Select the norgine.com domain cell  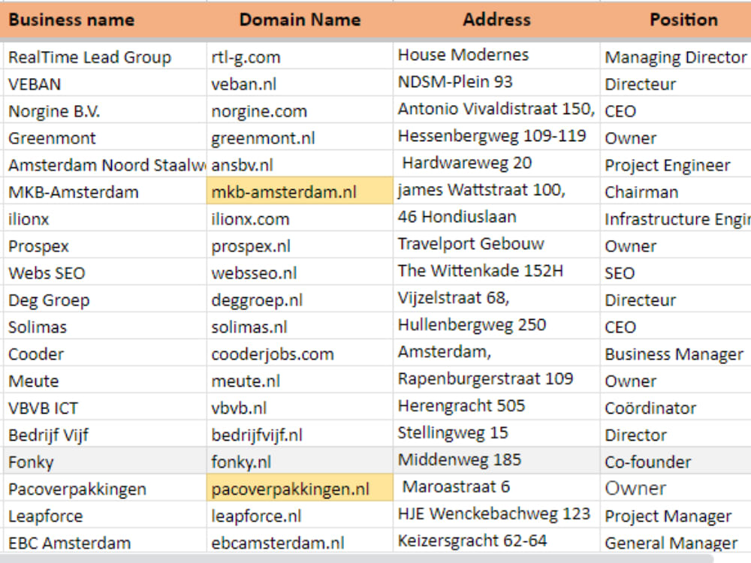click(300, 110)
